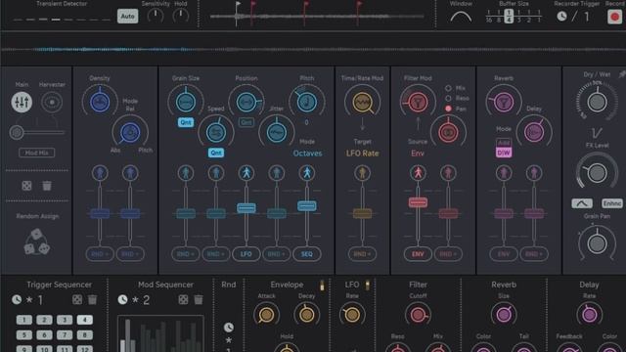Open the Octaves pitch mode selector
This screenshot has width=626, height=352.
(307, 154)
